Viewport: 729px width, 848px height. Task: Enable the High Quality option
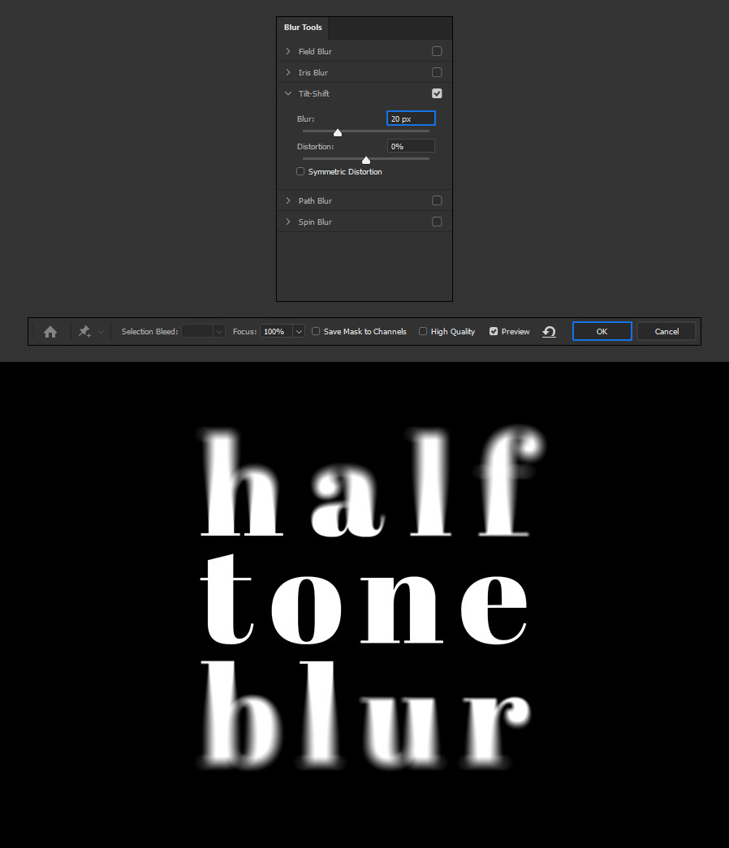(x=423, y=332)
